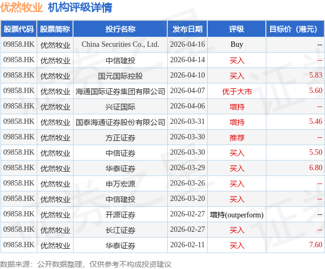The image size is (325, 269).
Task: Click 买入 rating in 长江证券 row
Action: pyautogui.click(x=237, y=230)
